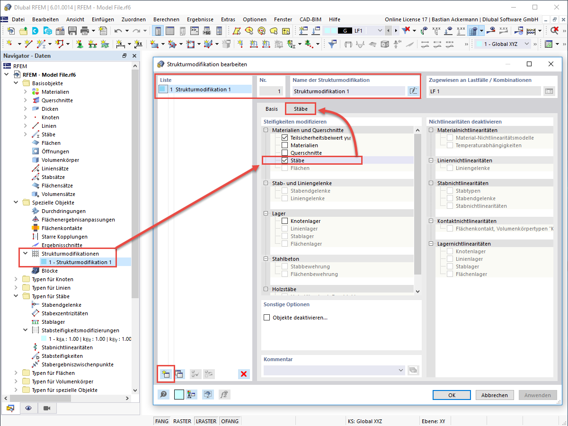Delete the structural modification via red X icon

pyautogui.click(x=244, y=374)
